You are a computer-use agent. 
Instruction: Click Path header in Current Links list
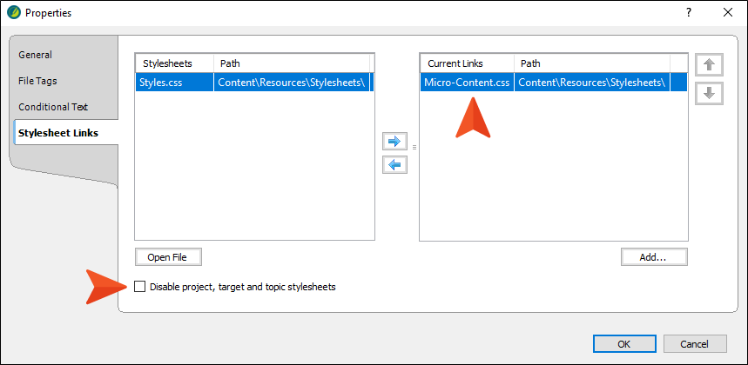pyautogui.click(x=591, y=63)
